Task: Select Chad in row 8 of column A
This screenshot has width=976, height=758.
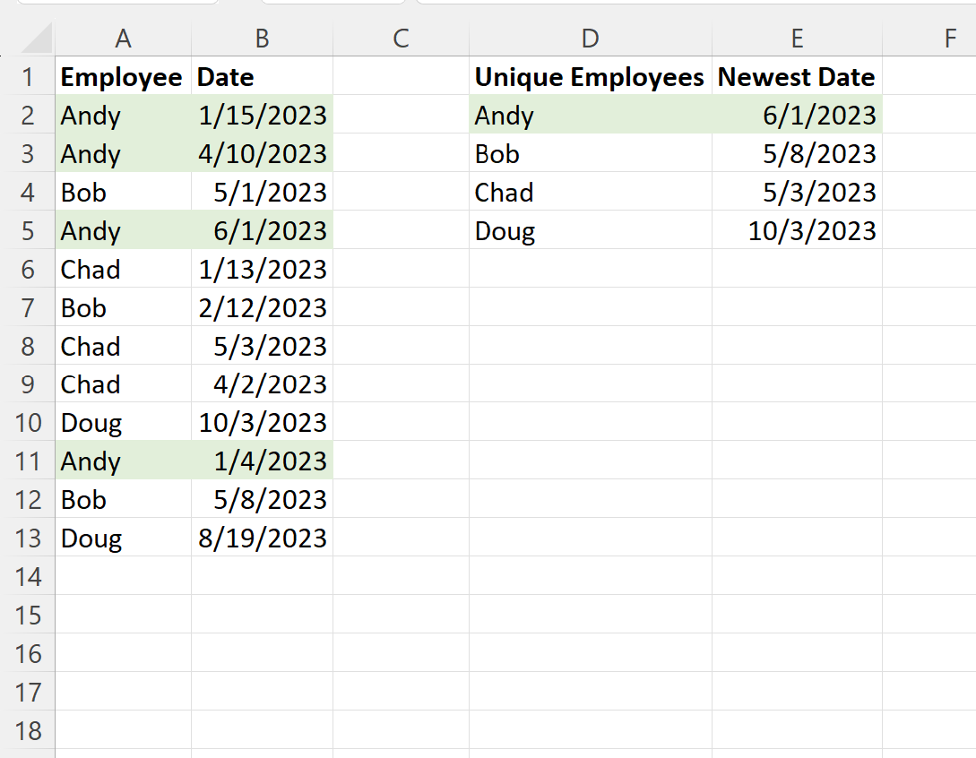Action: (x=124, y=346)
